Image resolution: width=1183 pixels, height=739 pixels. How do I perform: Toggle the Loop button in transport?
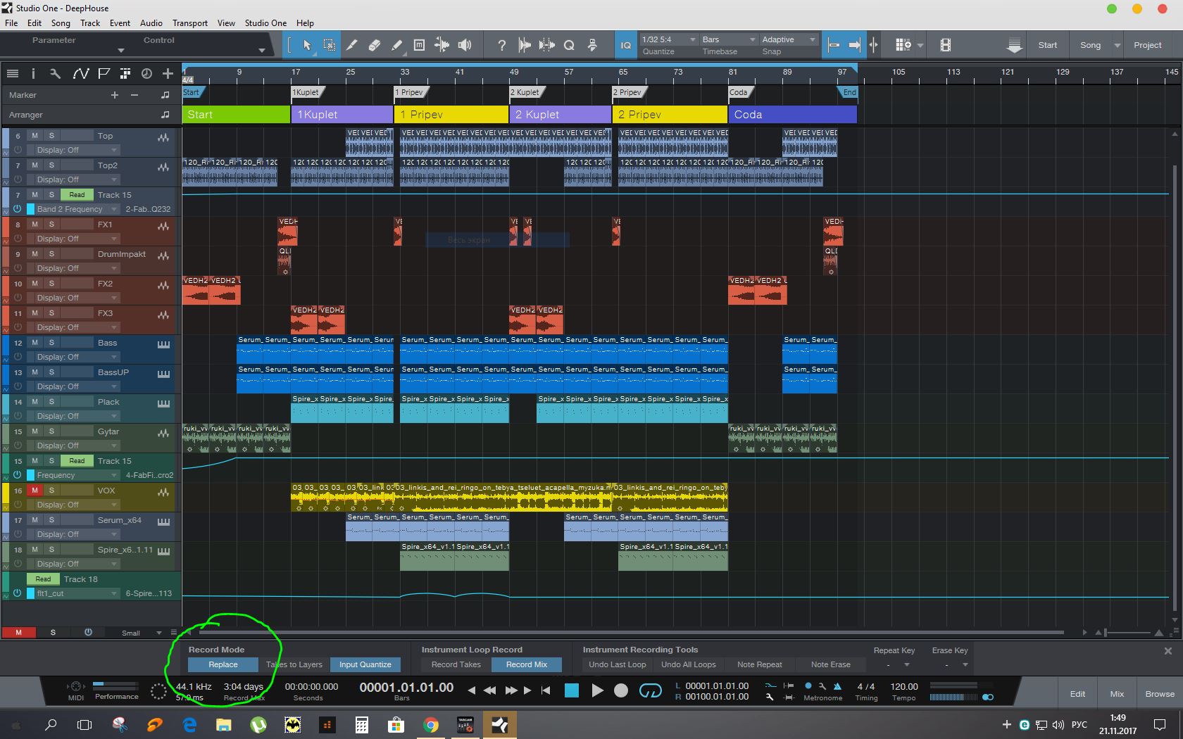tap(649, 690)
